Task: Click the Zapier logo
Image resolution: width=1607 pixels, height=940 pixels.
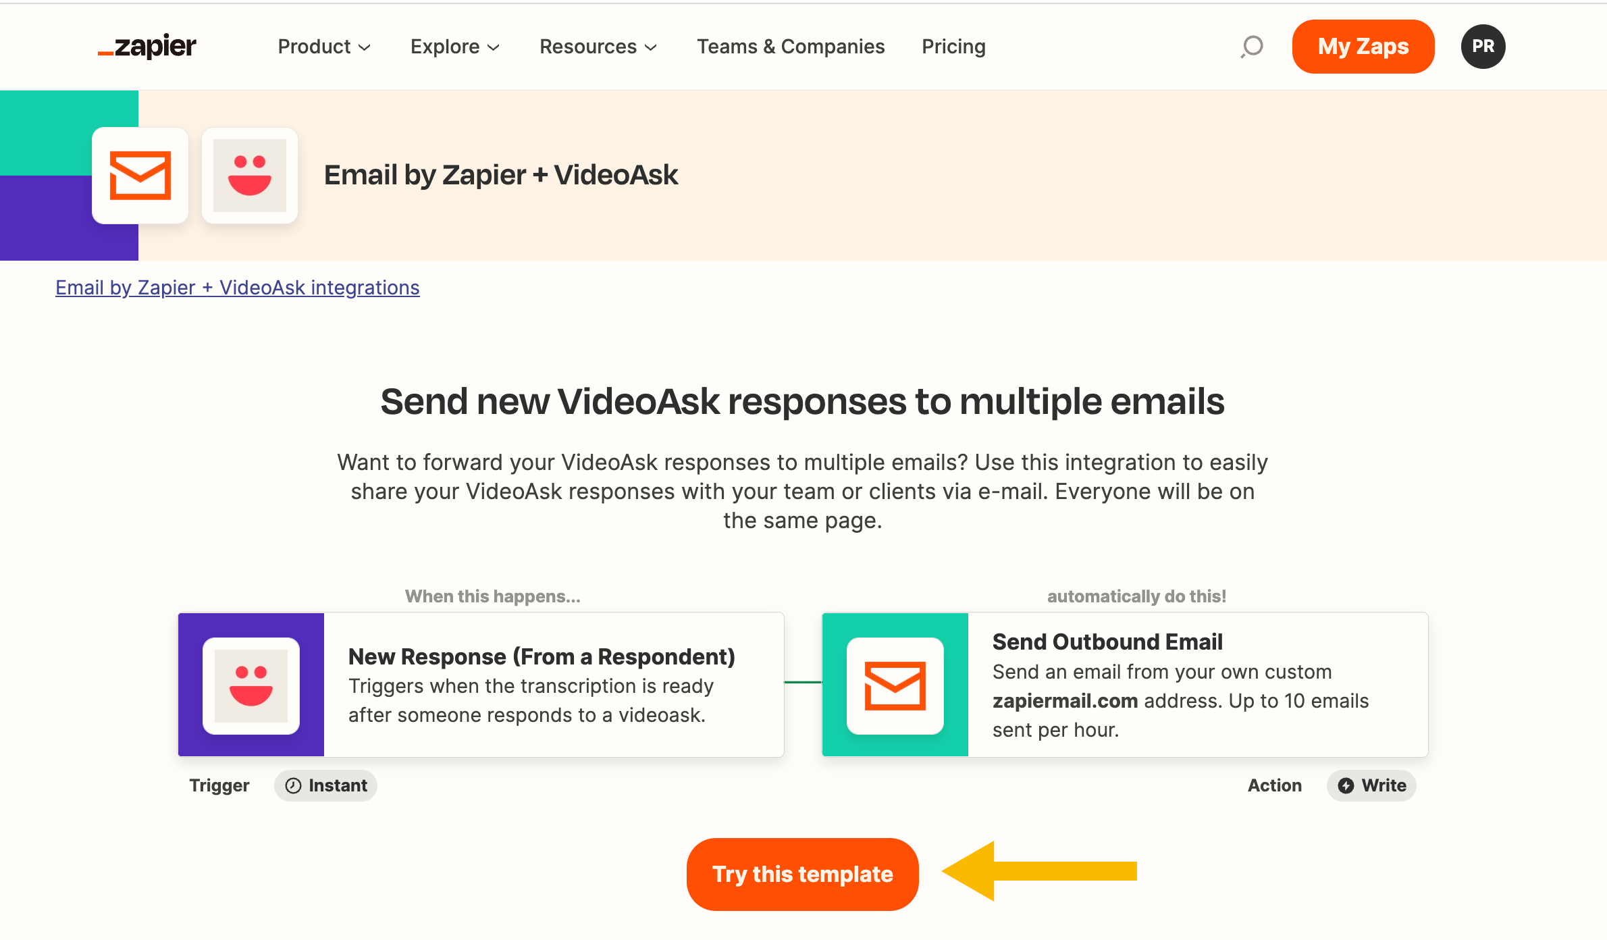Action: [147, 46]
